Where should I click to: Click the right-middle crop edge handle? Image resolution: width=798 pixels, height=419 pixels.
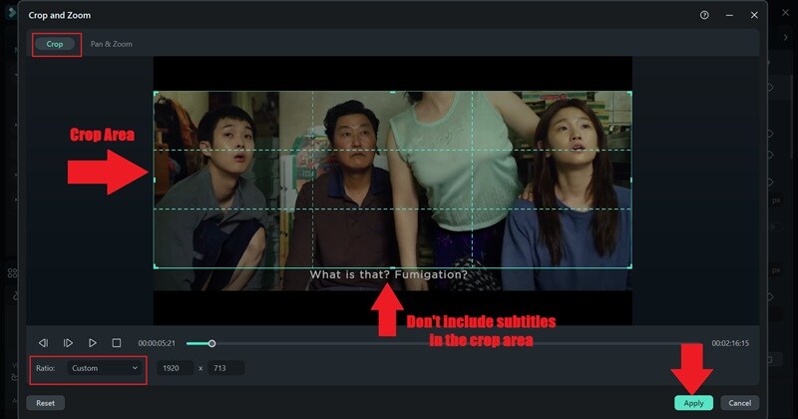pyautogui.click(x=631, y=180)
